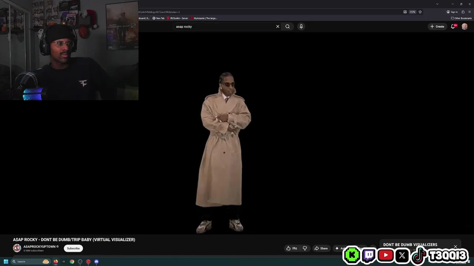The width and height of the screenshot is (474, 266).
Task: Open the Firefox application hamburger menu
Action: pyautogui.click(x=470, y=12)
